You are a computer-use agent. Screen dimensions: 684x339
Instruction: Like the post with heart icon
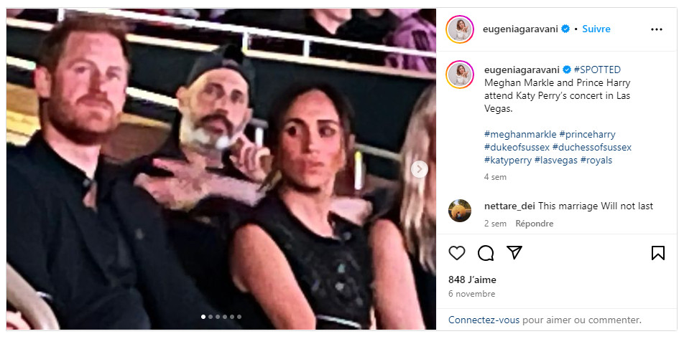click(457, 253)
